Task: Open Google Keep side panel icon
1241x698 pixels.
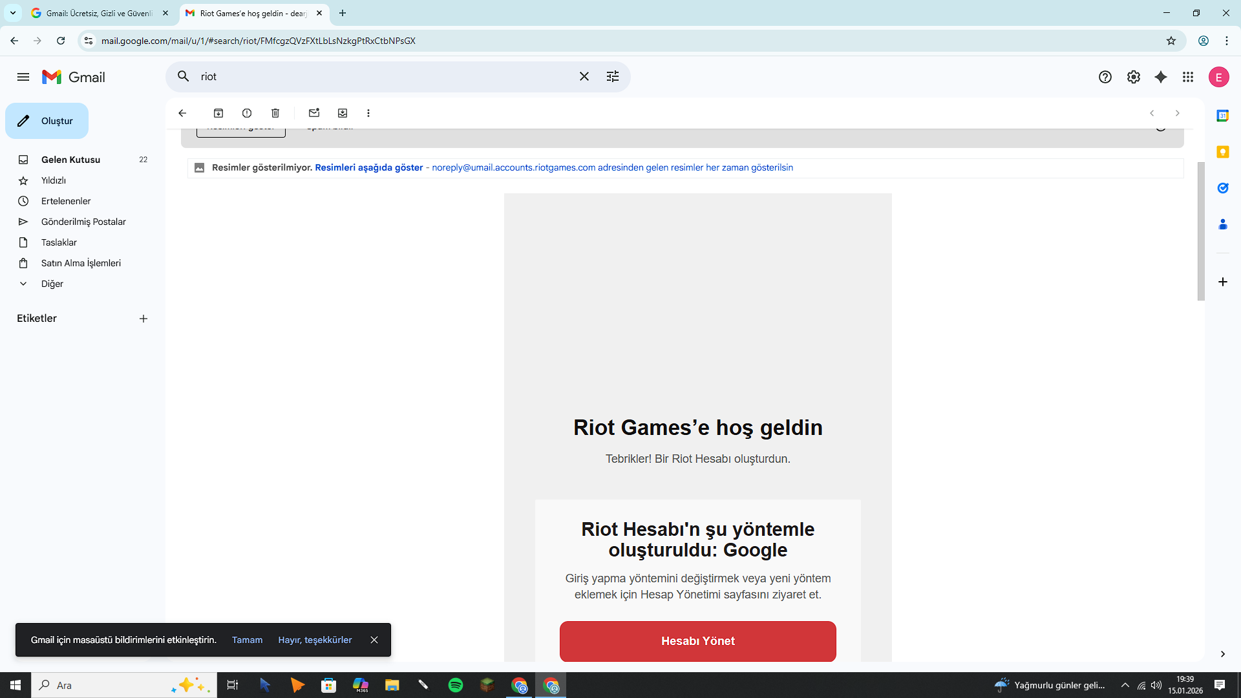Action: tap(1223, 152)
